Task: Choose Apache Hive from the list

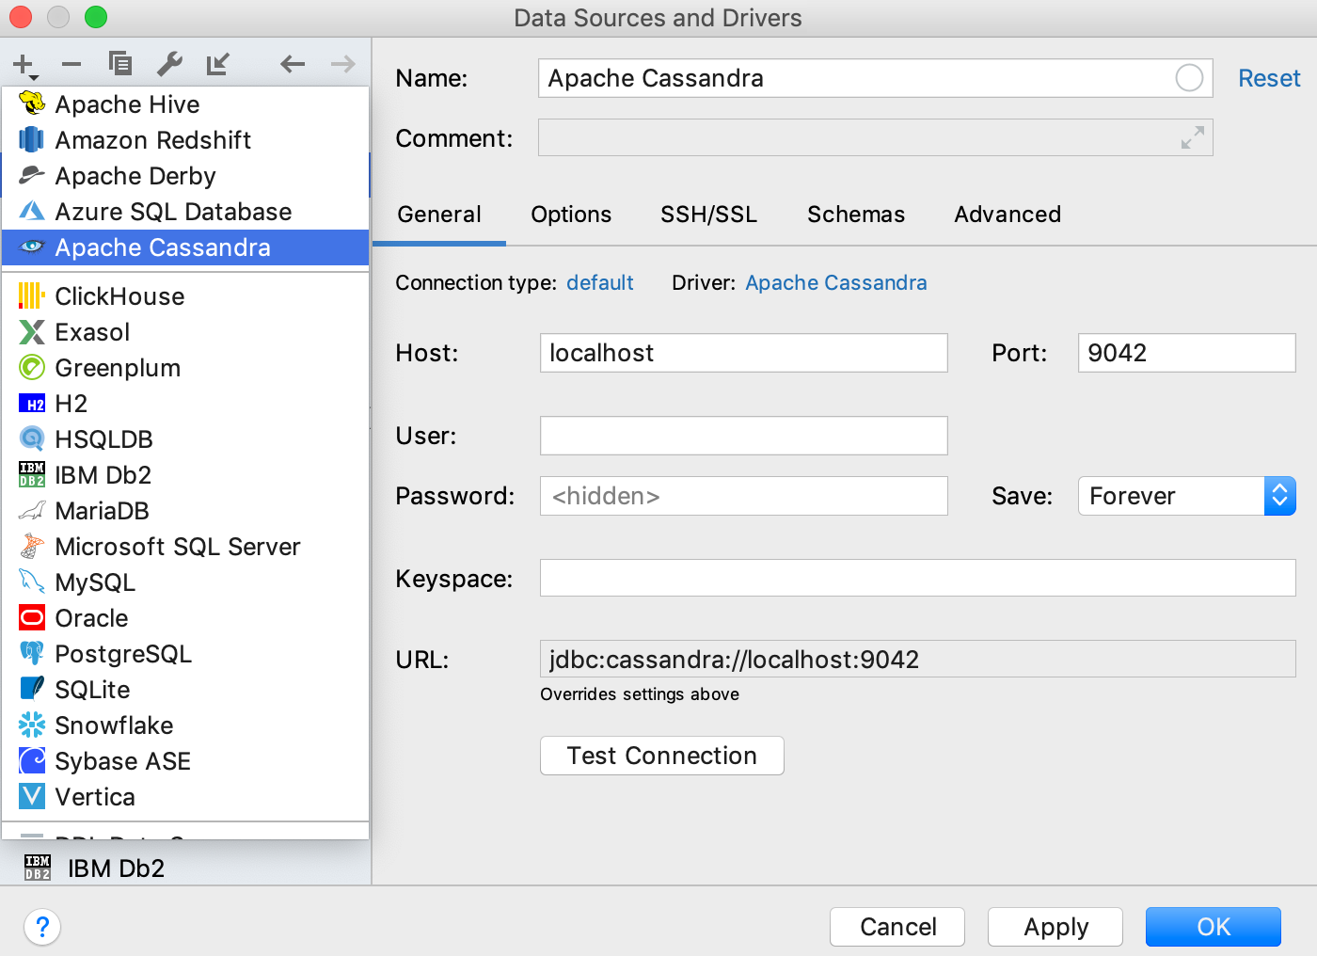Action: click(185, 104)
